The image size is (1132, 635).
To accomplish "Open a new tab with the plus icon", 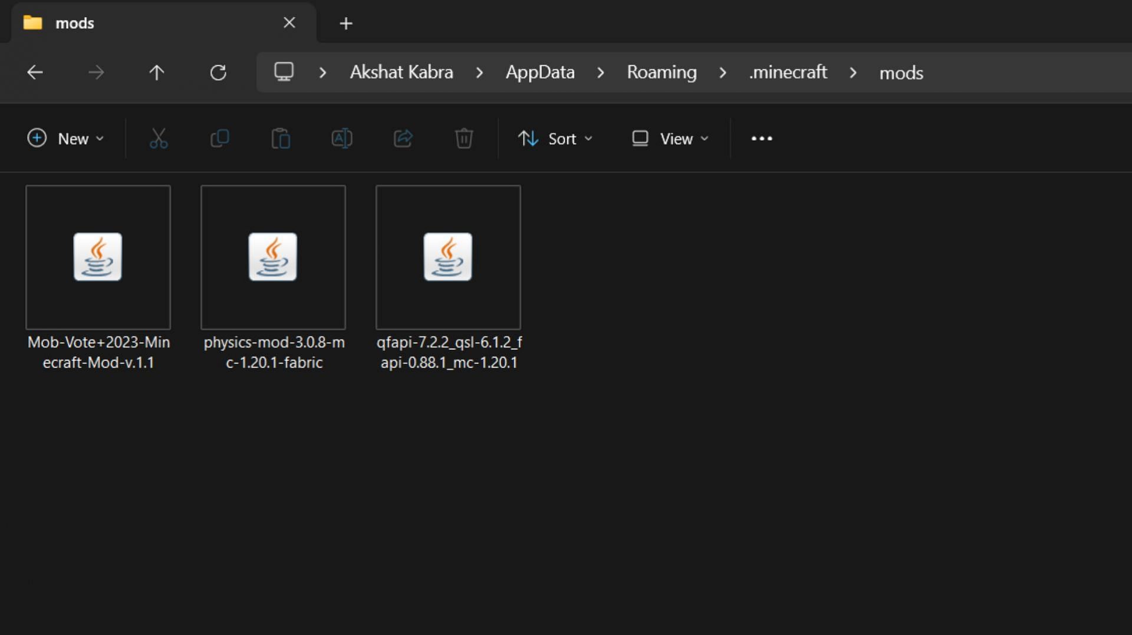I will coord(346,24).
